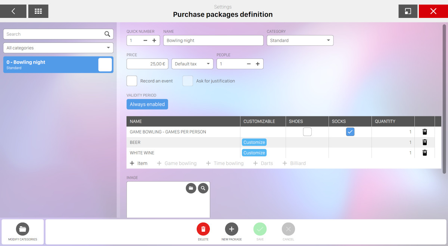Click Customize button for BEER
This screenshot has width=448, height=246.
(x=254, y=142)
